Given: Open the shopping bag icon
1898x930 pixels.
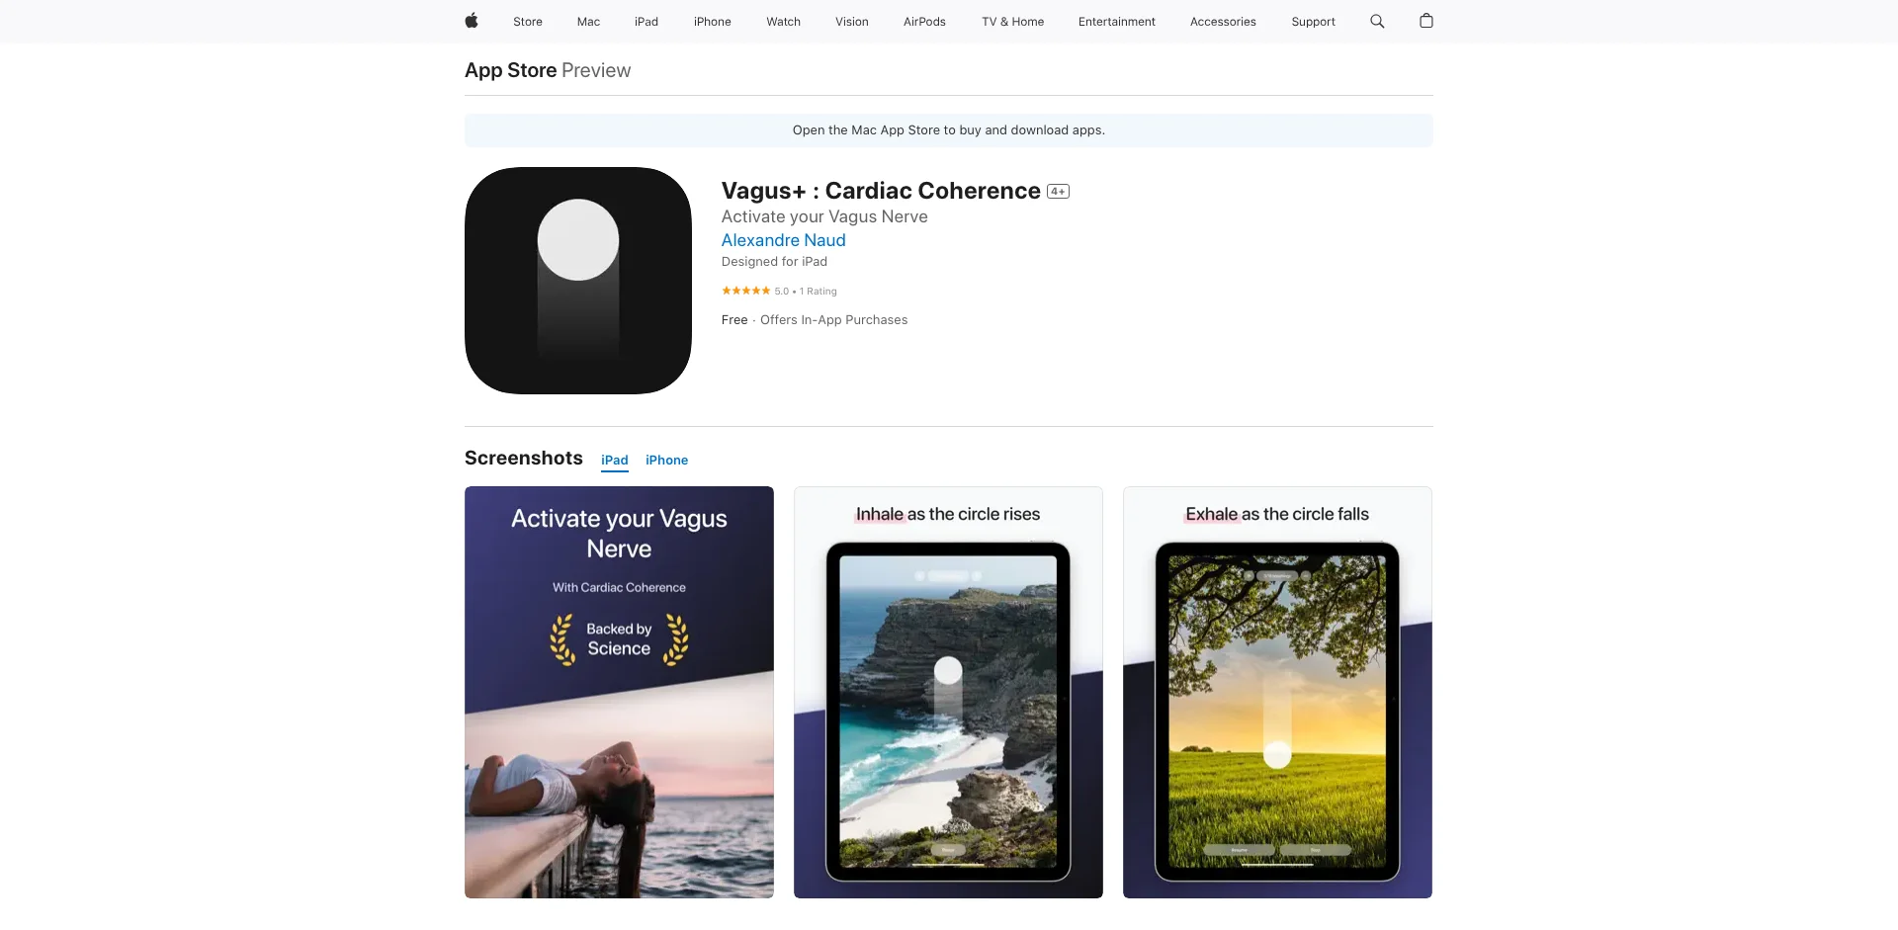Looking at the screenshot, I should point(1425,21).
